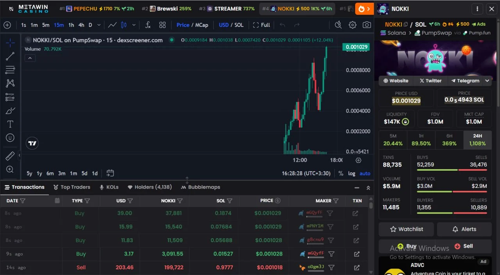Open the multi-chart layout grid

pyautogui.click(x=162, y=25)
